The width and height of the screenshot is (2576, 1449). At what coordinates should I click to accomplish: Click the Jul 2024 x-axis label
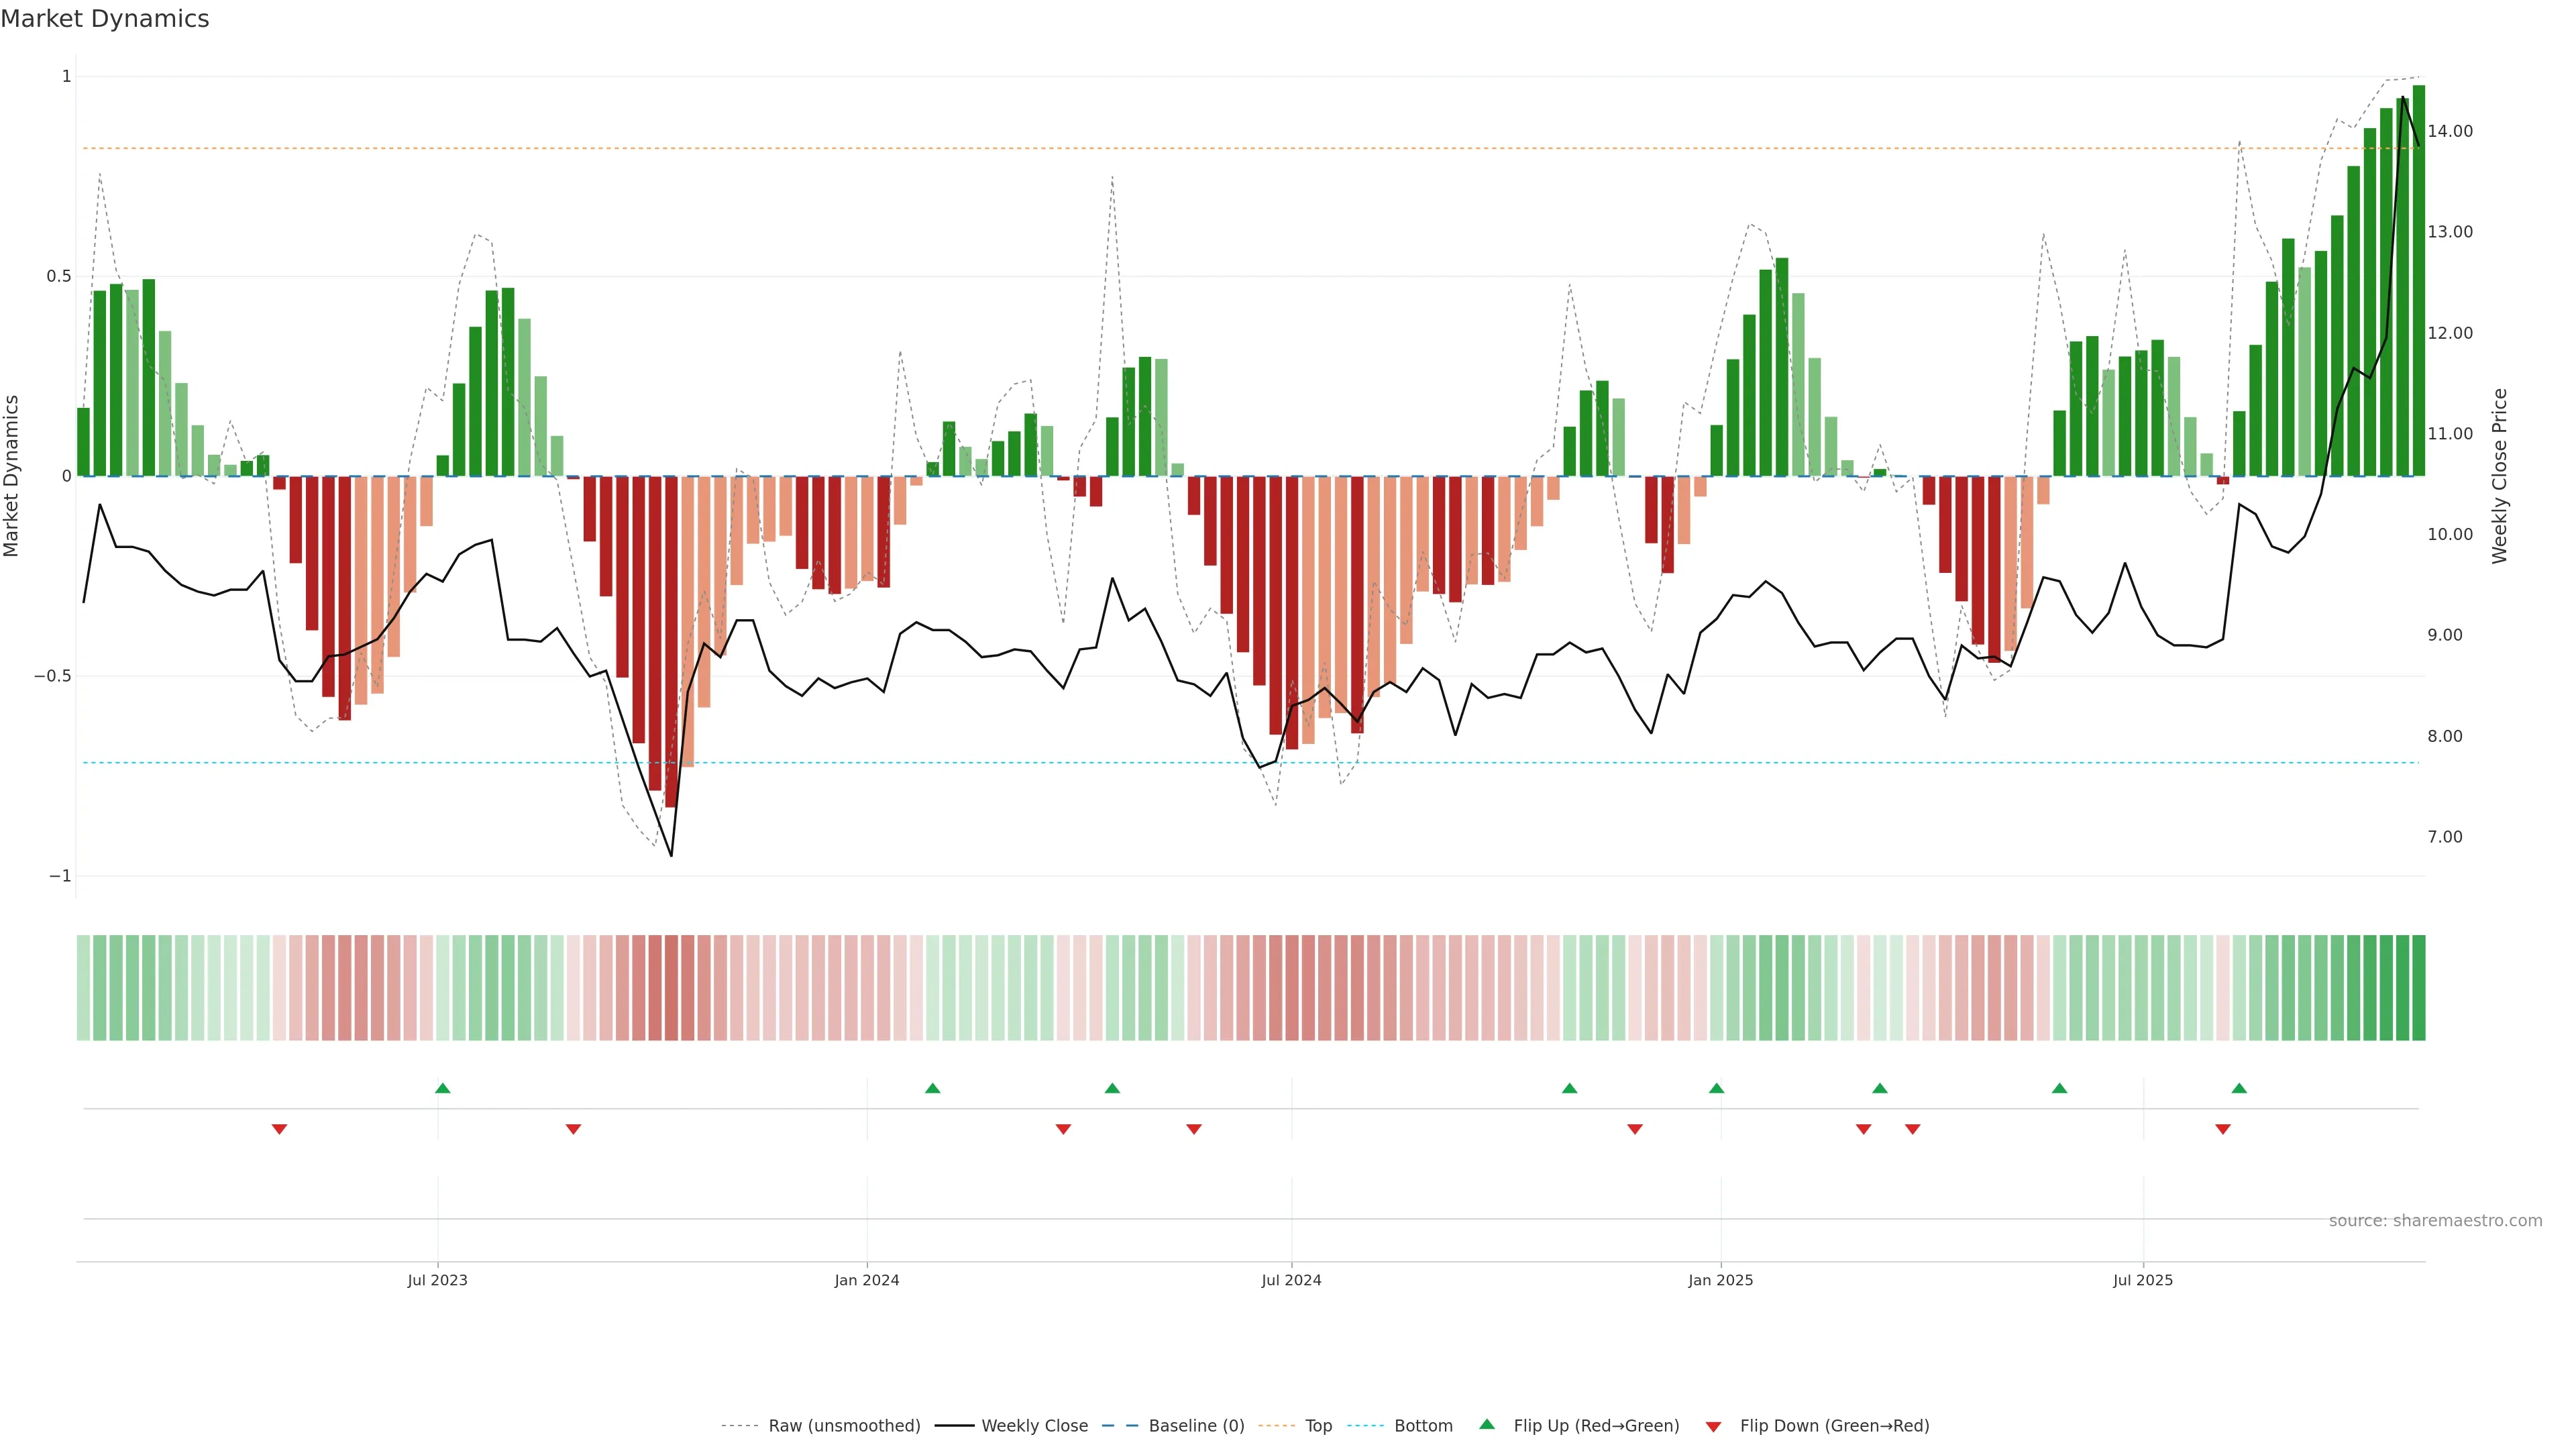pos(1291,1280)
